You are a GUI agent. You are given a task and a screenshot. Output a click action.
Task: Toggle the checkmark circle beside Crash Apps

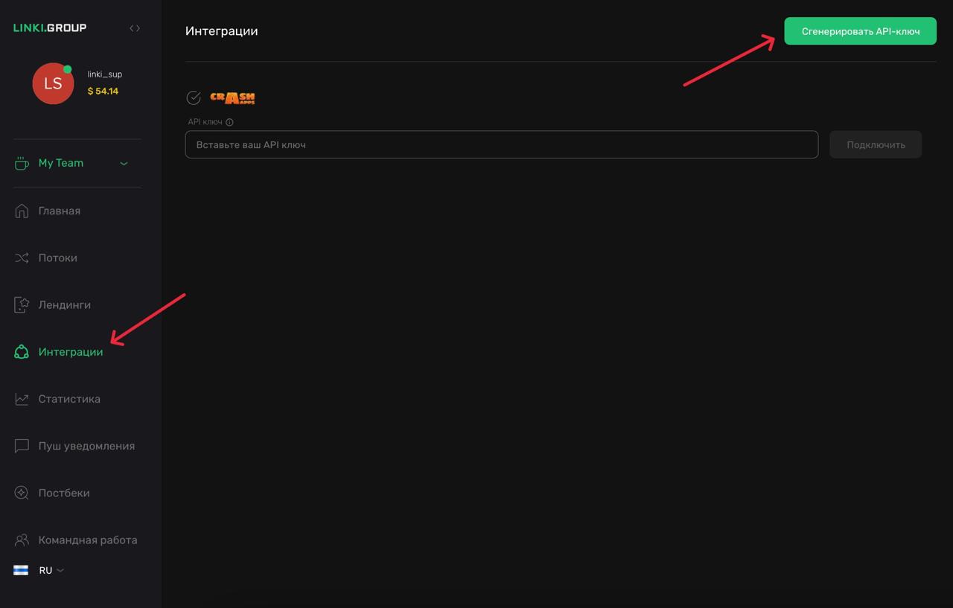point(194,98)
